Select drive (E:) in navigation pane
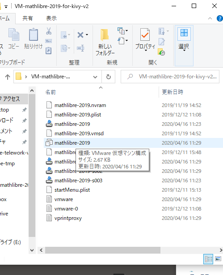 coord(11,242)
